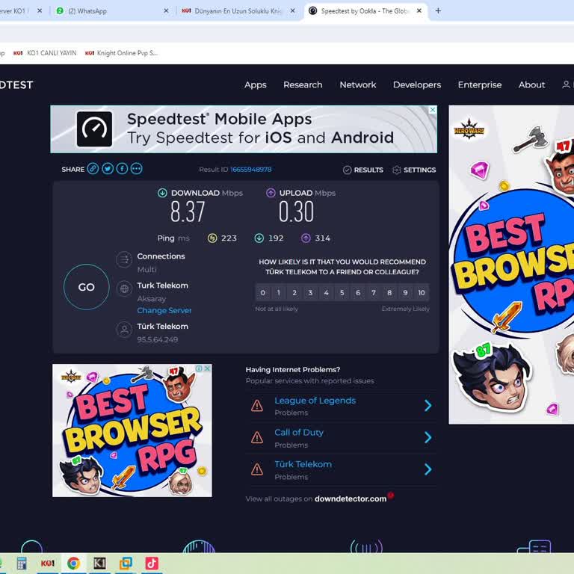Screen dimensions: 574x574
Task: Start test with GO button
Action: [x=87, y=287]
